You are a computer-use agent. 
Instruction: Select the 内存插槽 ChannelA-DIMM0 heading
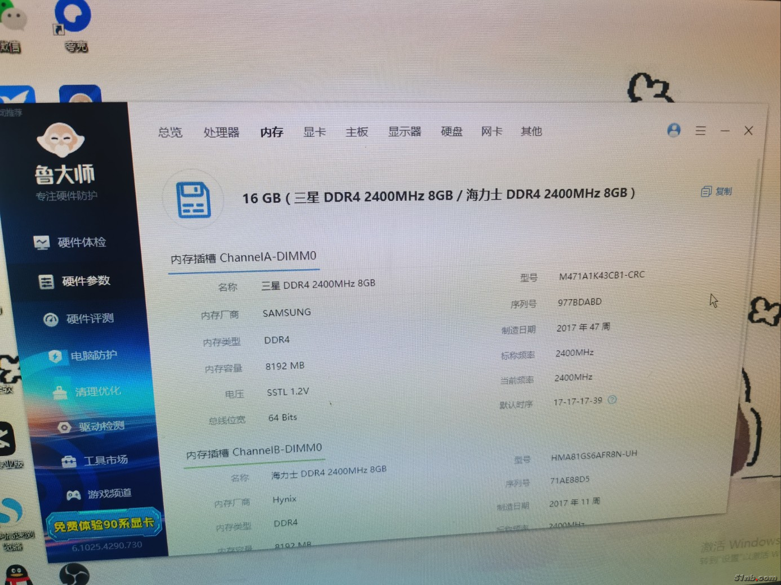243,258
